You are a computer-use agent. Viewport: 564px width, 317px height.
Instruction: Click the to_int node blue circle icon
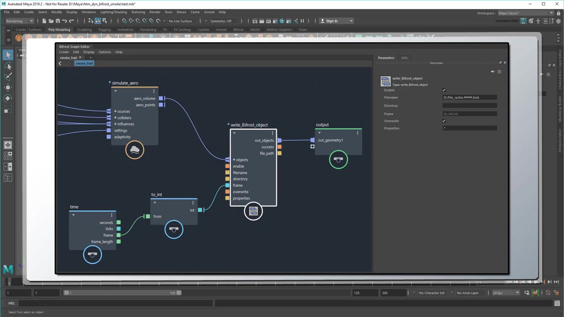(x=174, y=229)
